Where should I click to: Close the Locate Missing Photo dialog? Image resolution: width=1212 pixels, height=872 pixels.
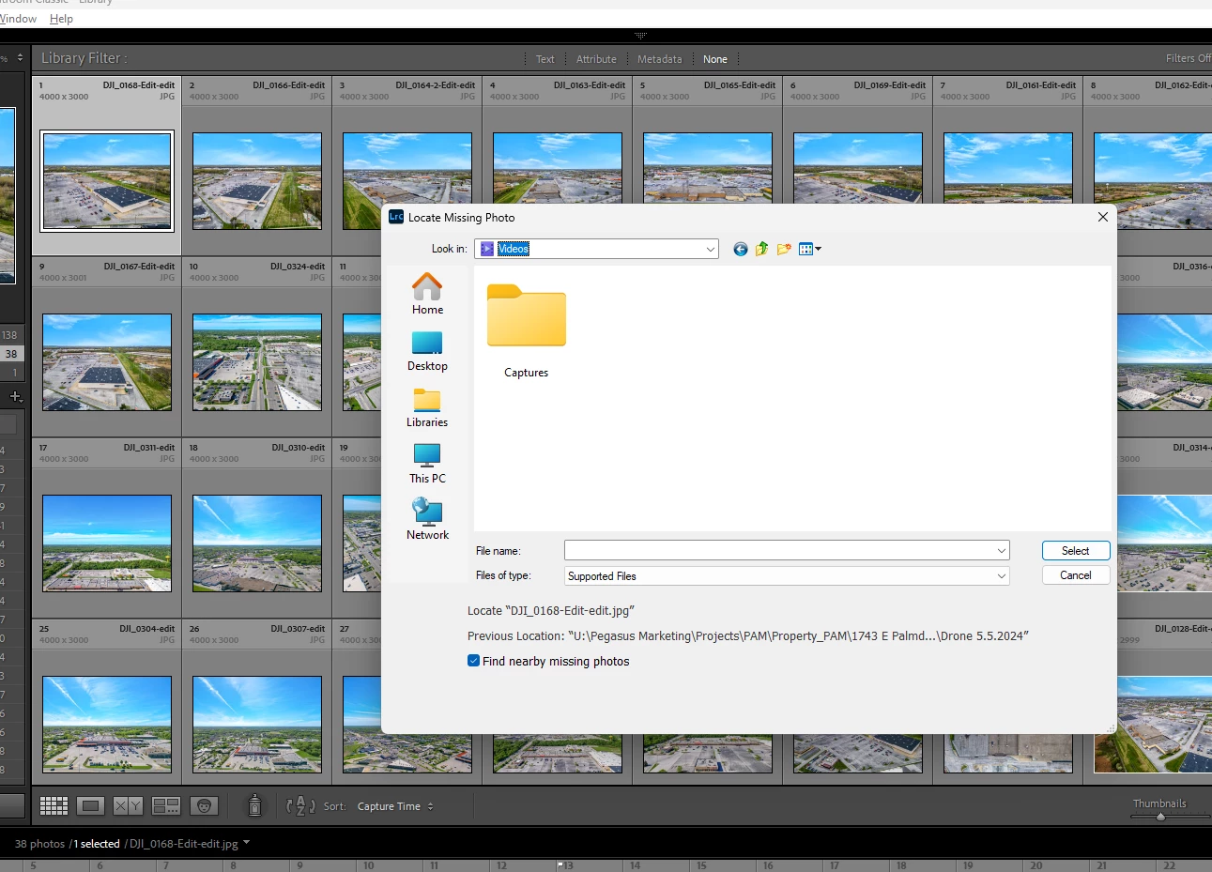tap(1102, 217)
